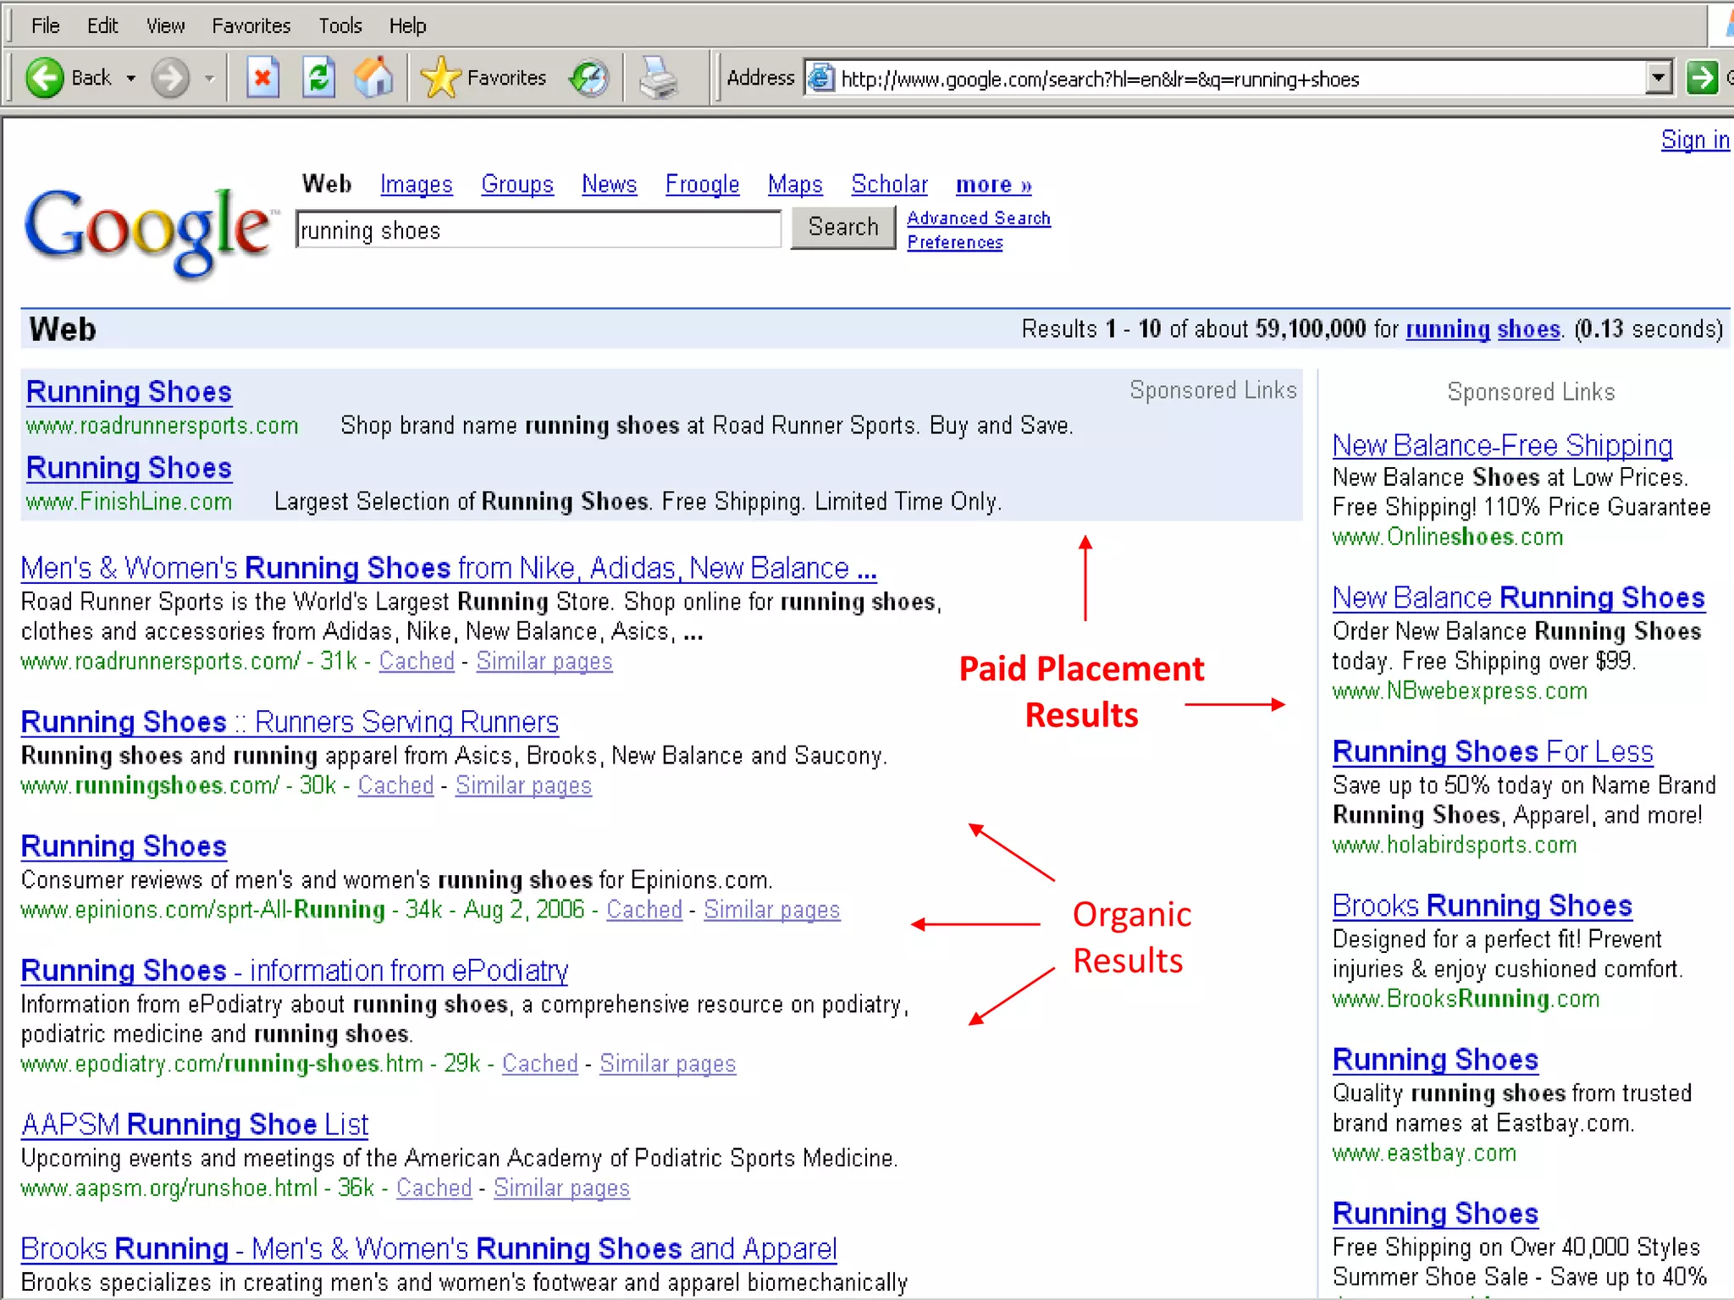Switch to Froogle search
This screenshot has width=1734, height=1300.
[x=702, y=185]
